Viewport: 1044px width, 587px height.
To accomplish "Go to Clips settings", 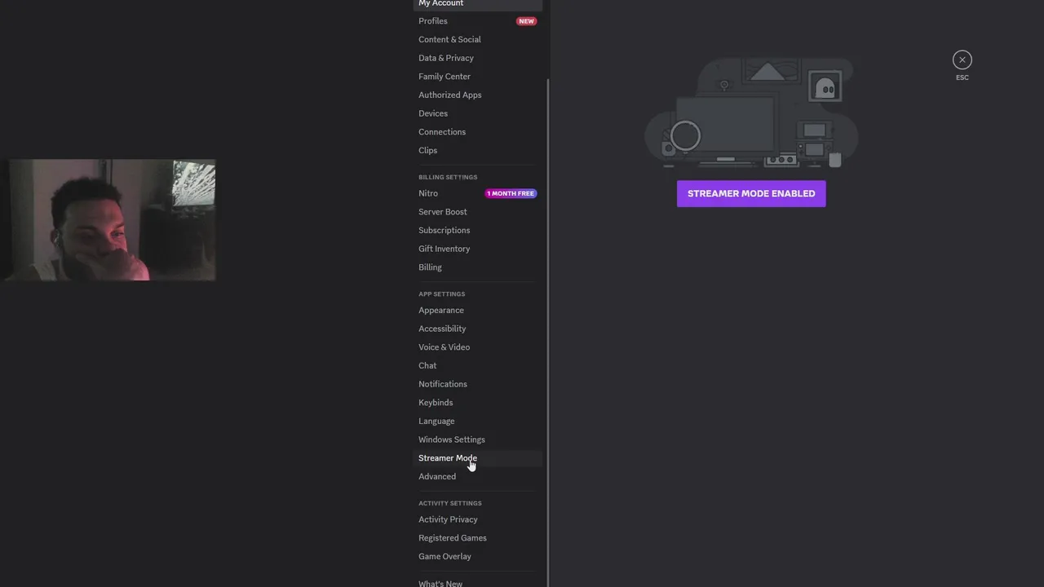I will tap(477, 150).
